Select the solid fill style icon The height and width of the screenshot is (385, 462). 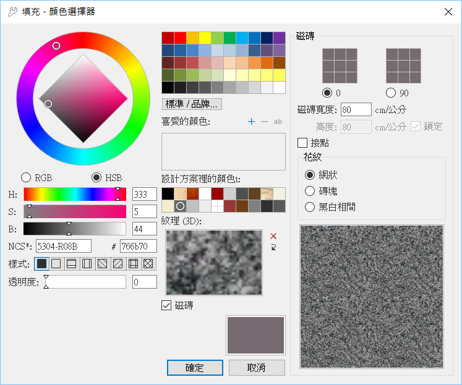point(42,264)
